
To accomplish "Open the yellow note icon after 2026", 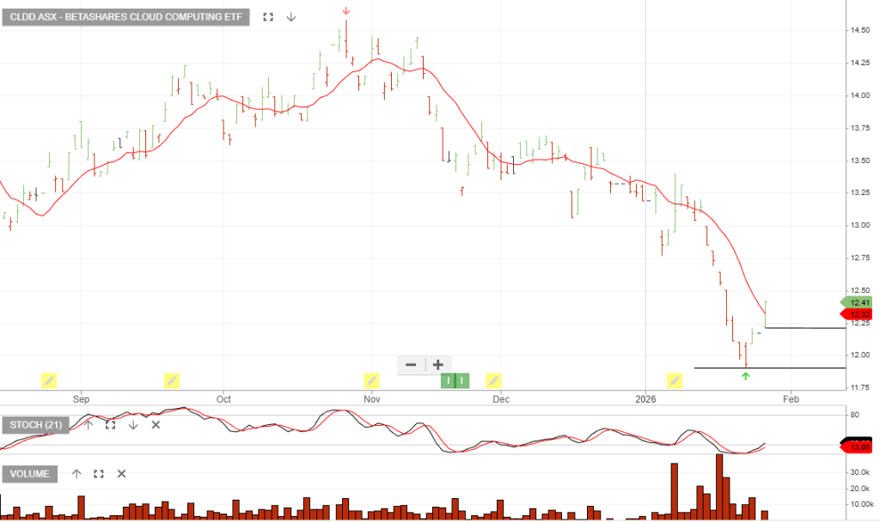I will (675, 380).
